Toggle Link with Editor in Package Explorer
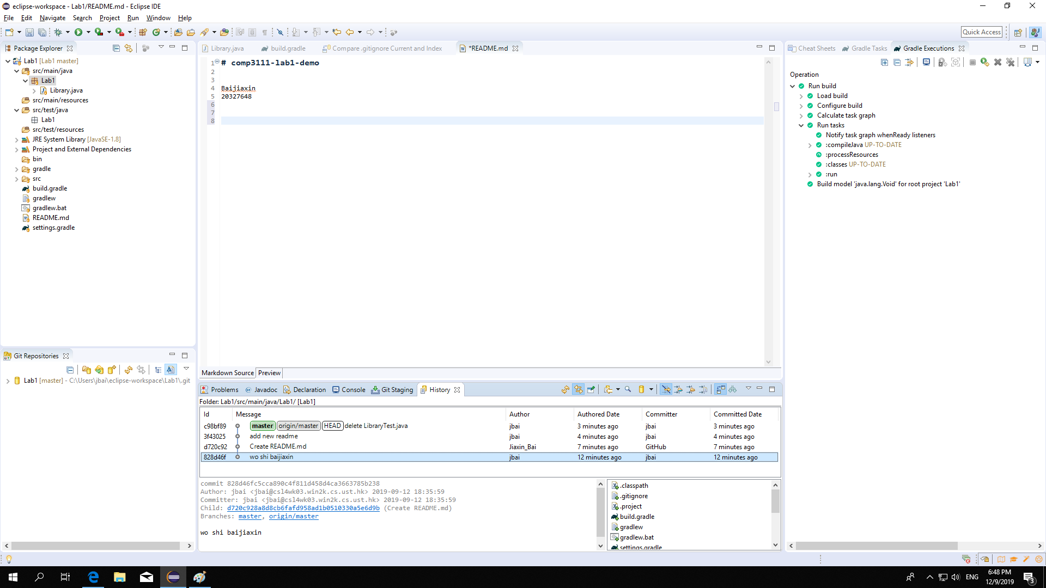The height and width of the screenshot is (588, 1046). 129,48
